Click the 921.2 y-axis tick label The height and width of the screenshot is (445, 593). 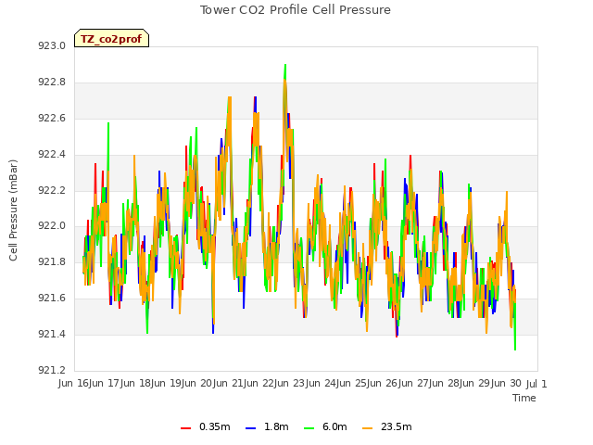(x=52, y=370)
